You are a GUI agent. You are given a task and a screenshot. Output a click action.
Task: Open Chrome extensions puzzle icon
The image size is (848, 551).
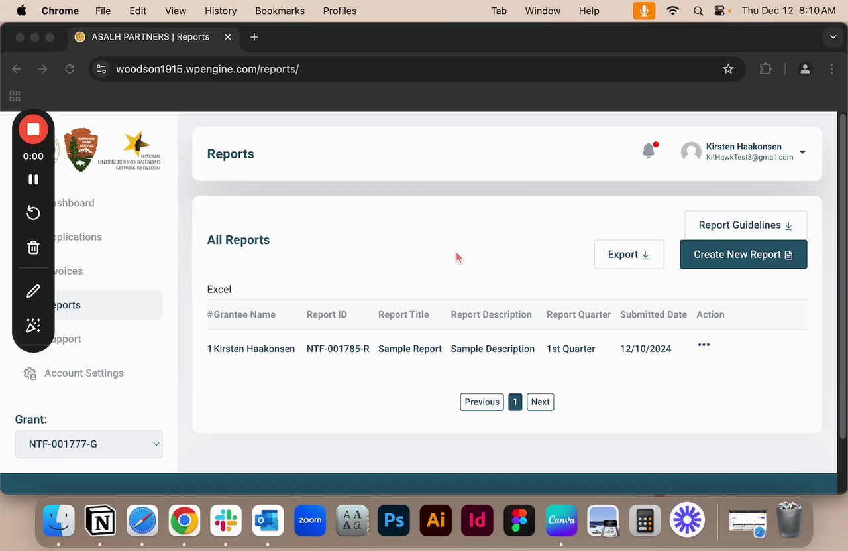tap(765, 69)
